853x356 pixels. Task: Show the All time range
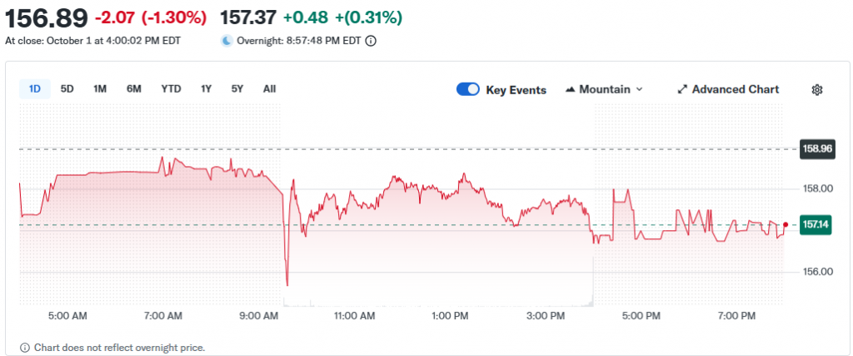pyautogui.click(x=269, y=88)
